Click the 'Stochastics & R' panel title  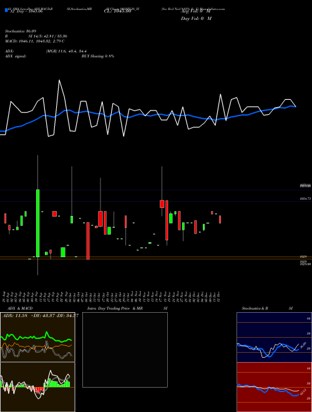(x=255, y=308)
